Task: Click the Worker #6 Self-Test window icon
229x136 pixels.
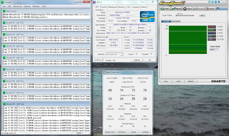Action: (4, 81)
